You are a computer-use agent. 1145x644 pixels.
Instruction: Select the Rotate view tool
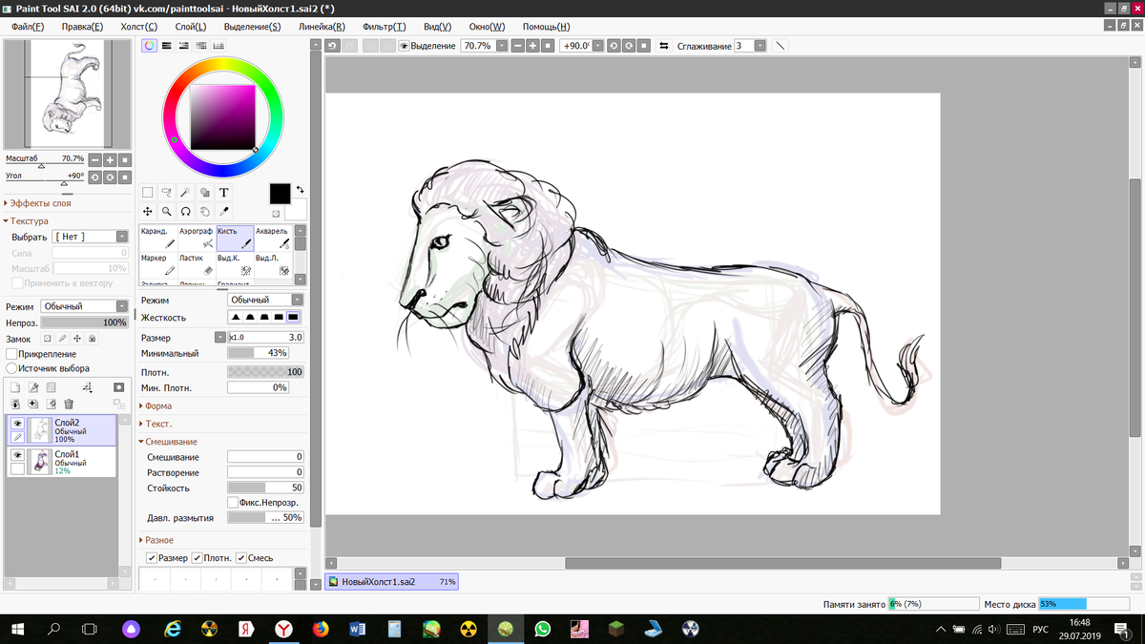[x=186, y=212]
